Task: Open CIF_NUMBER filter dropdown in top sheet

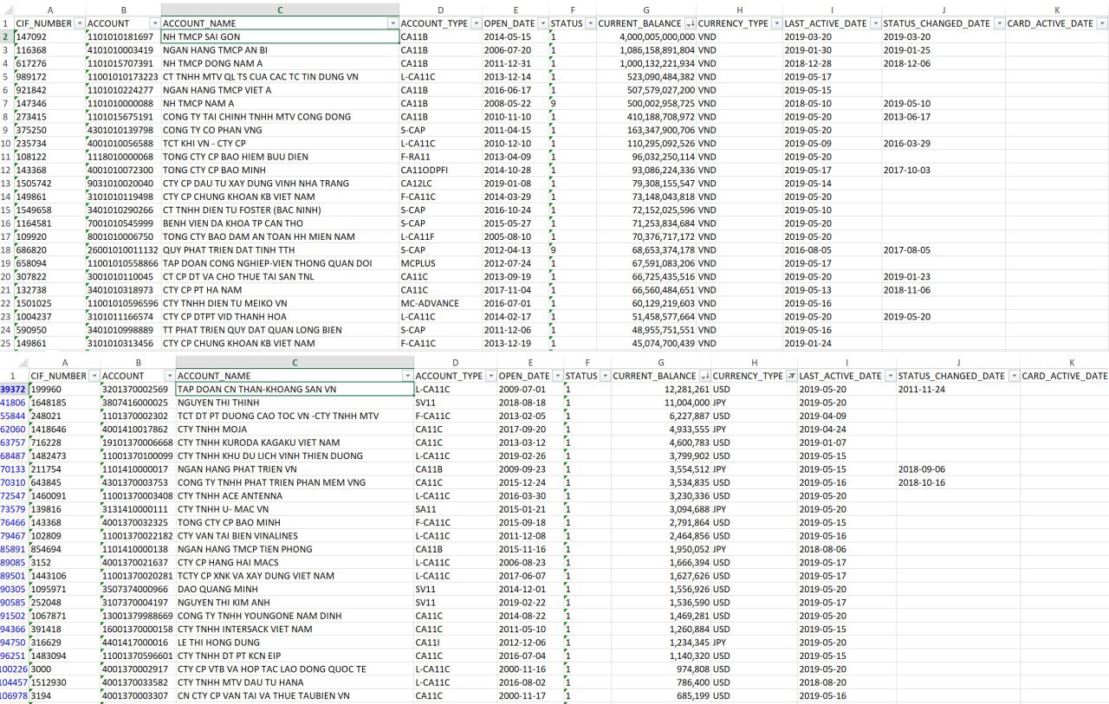Action: (80, 23)
